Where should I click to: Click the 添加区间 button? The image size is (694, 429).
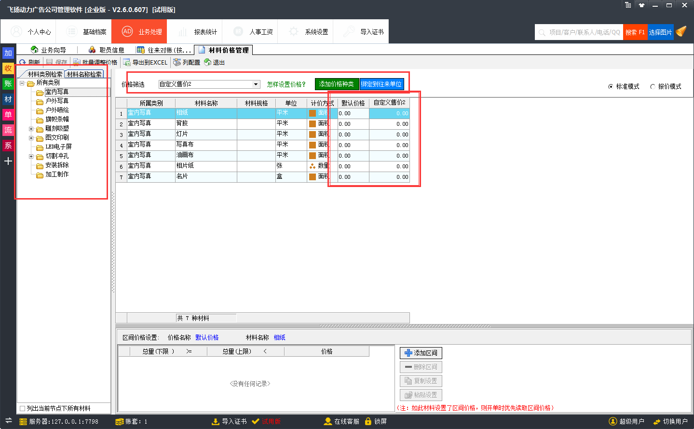click(x=421, y=353)
